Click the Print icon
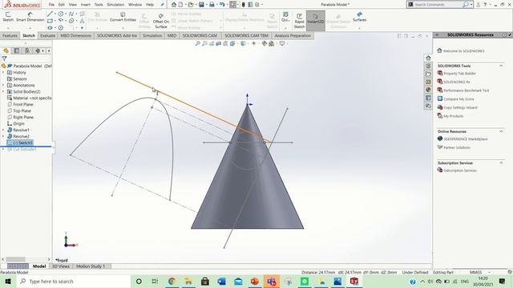The image size is (513, 288). (x=212, y=5)
